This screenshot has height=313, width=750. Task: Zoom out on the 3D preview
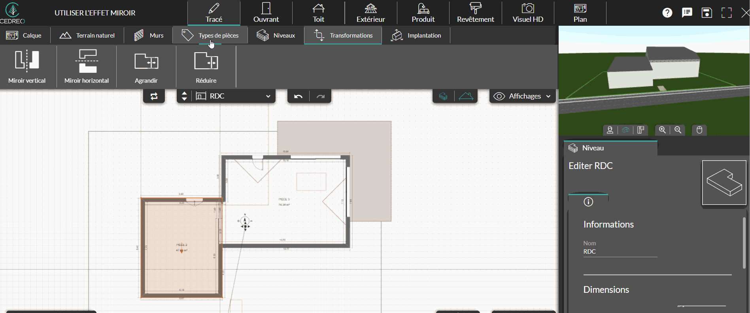(x=678, y=130)
